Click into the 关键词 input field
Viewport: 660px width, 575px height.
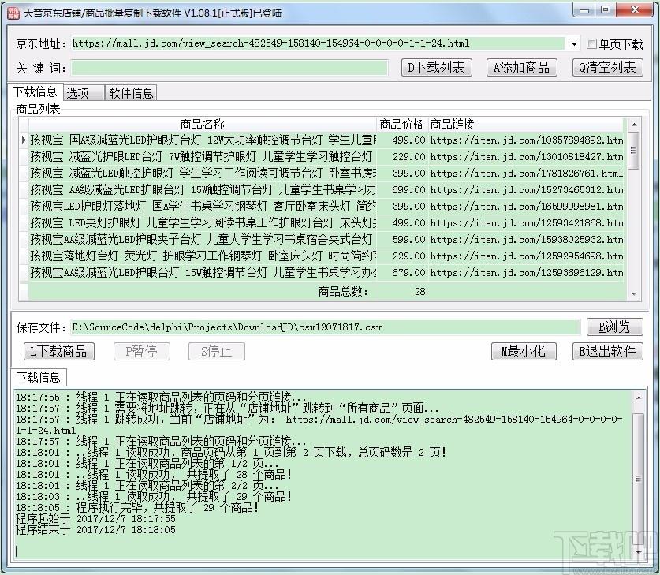point(229,68)
